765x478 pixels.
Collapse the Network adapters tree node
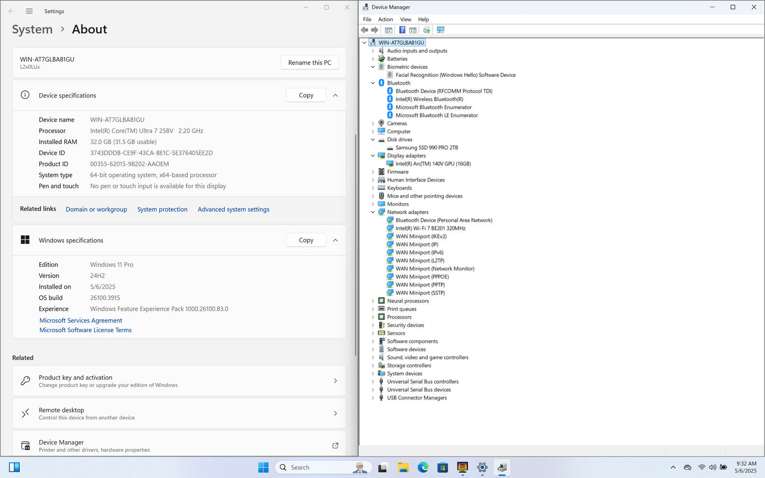coord(373,212)
